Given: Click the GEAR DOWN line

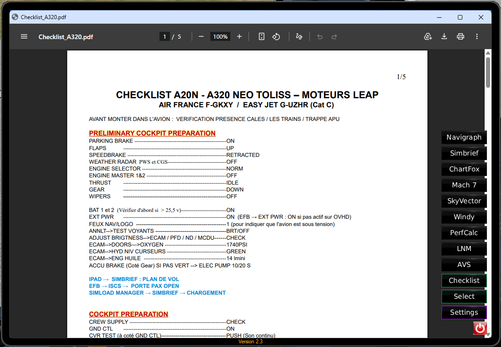Looking at the screenshot, I should 166,190.
